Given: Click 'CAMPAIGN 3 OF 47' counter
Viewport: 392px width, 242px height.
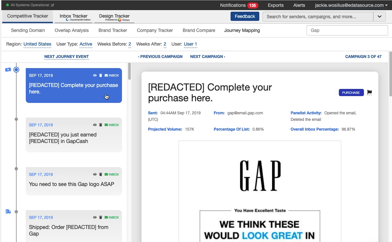Looking at the screenshot, I should (363, 57).
